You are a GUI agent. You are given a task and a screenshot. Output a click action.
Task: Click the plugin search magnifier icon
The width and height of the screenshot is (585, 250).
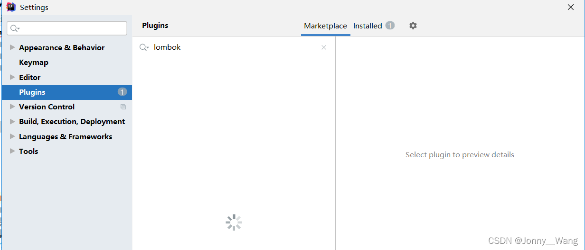(143, 47)
